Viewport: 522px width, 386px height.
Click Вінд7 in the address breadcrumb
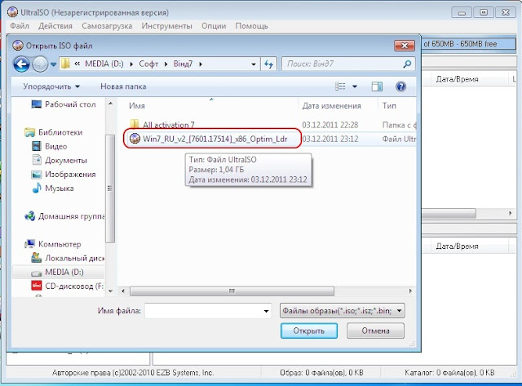point(183,64)
